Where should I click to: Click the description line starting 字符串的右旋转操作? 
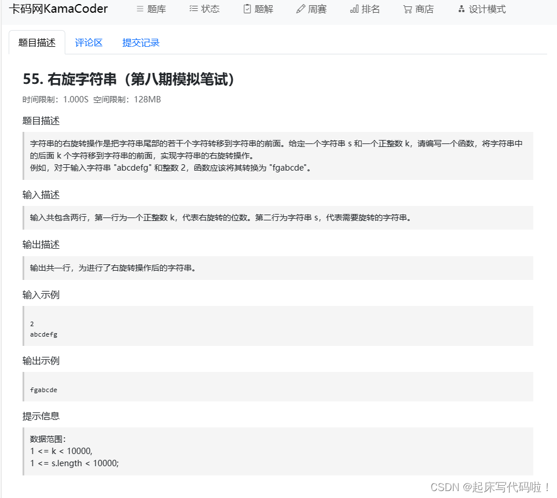pos(276,143)
